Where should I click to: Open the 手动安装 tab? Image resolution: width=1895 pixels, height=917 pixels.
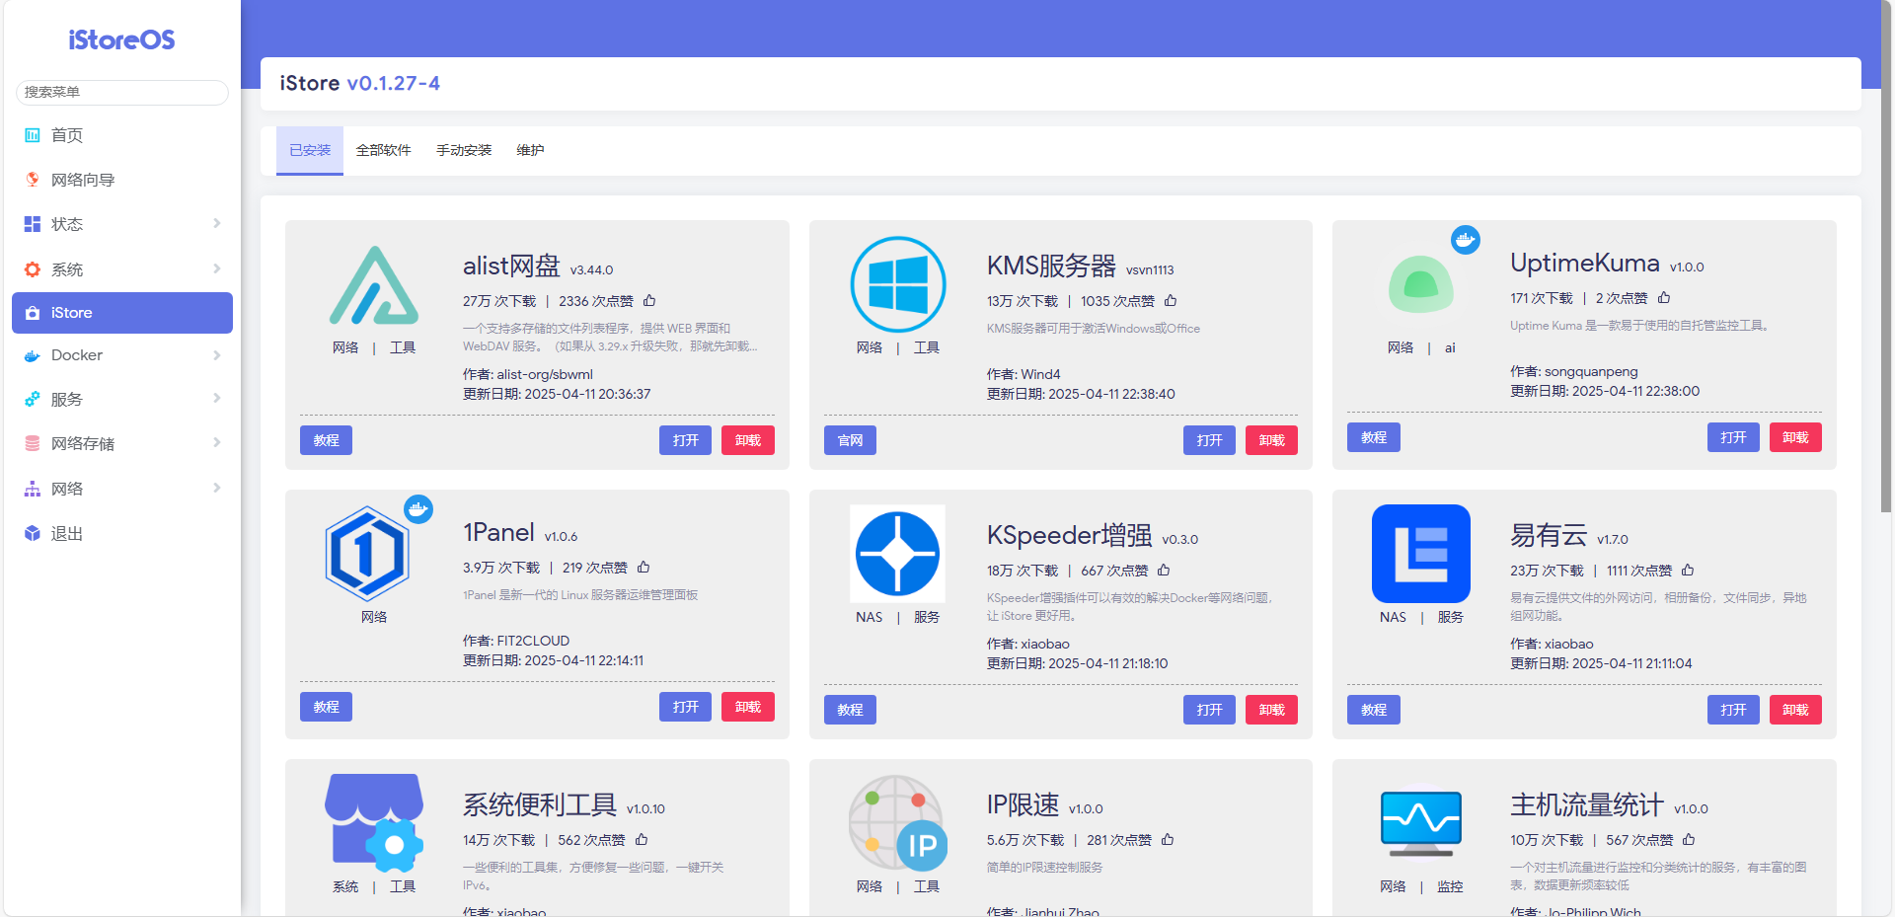click(464, 150)
